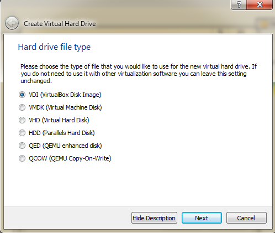275x233 pixels.
Task: Select VMDK (Virtual Machine Disk) option
Action: point(60,107)
